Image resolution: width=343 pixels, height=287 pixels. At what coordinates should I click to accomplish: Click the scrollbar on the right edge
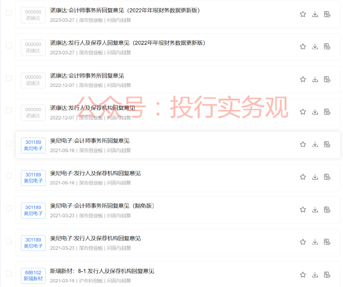(341, 143)
